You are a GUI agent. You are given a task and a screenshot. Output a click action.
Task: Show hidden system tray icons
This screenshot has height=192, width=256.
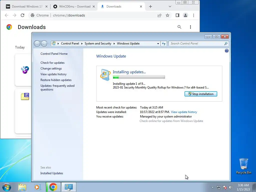point(212,187)
